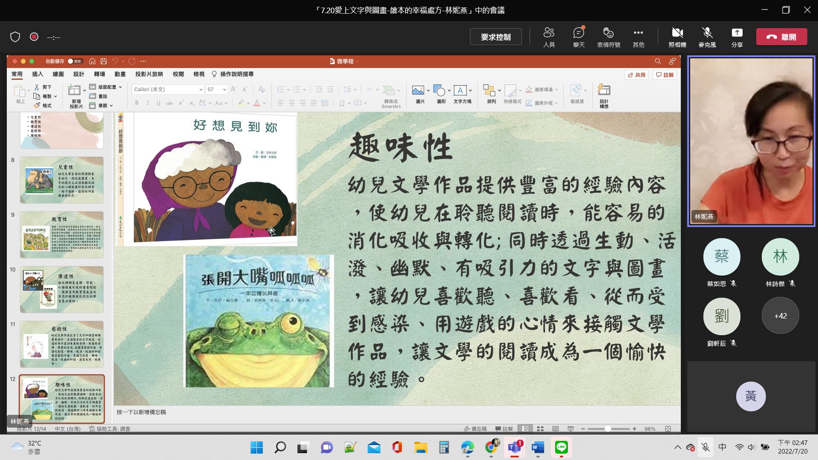Expand the 版面配置 layout dropdown

(x=120, y=87)
